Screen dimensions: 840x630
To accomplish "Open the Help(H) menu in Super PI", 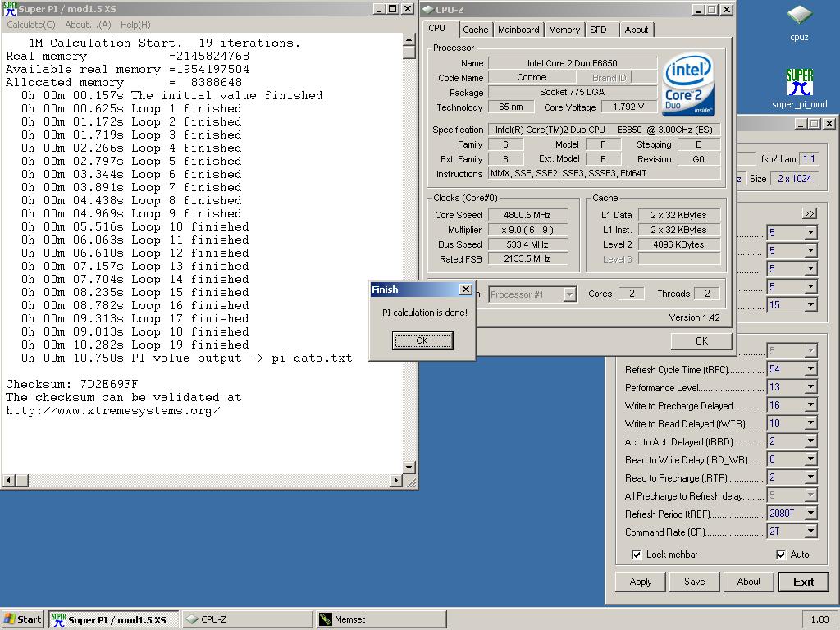I will coord(135,25).
